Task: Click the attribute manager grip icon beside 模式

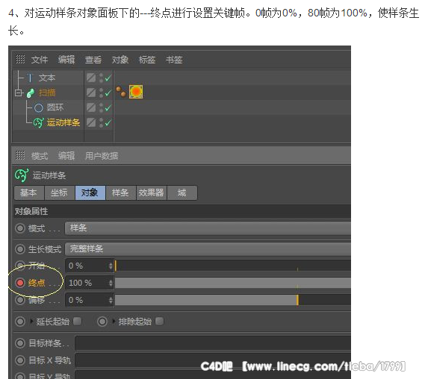Action: pos(20,155)
